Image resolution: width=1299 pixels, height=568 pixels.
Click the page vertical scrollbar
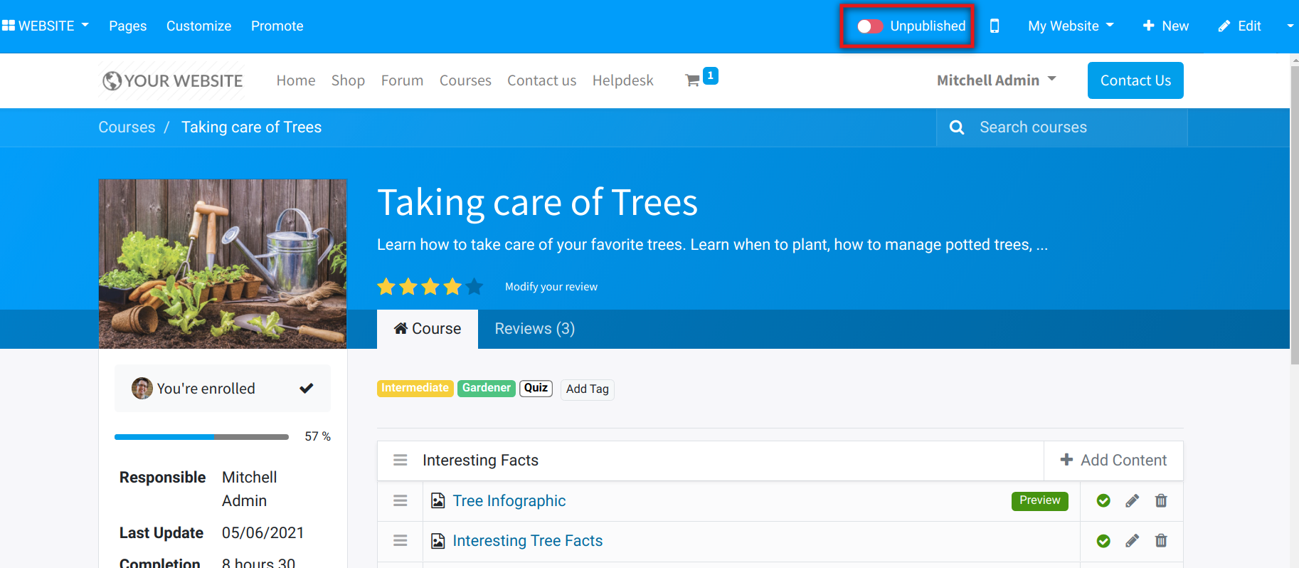pyautogui.click(x=1295, y=214)
